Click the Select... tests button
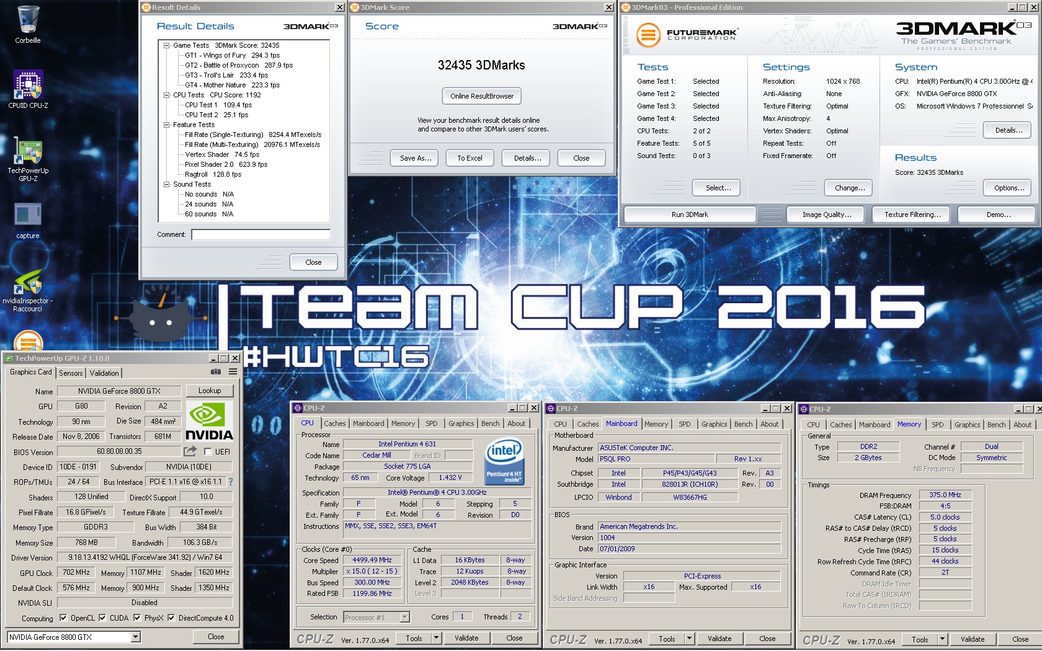 718,188
